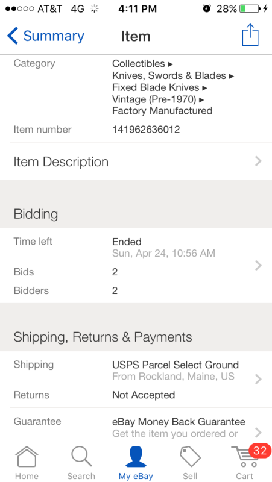Screen dimensions: 272x482
Task: Open the Item Description row
Action: click(136, 161)
